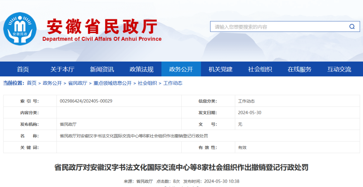Open the 首页 navigation tab
363x187 pixels.
tap(23, 69)
